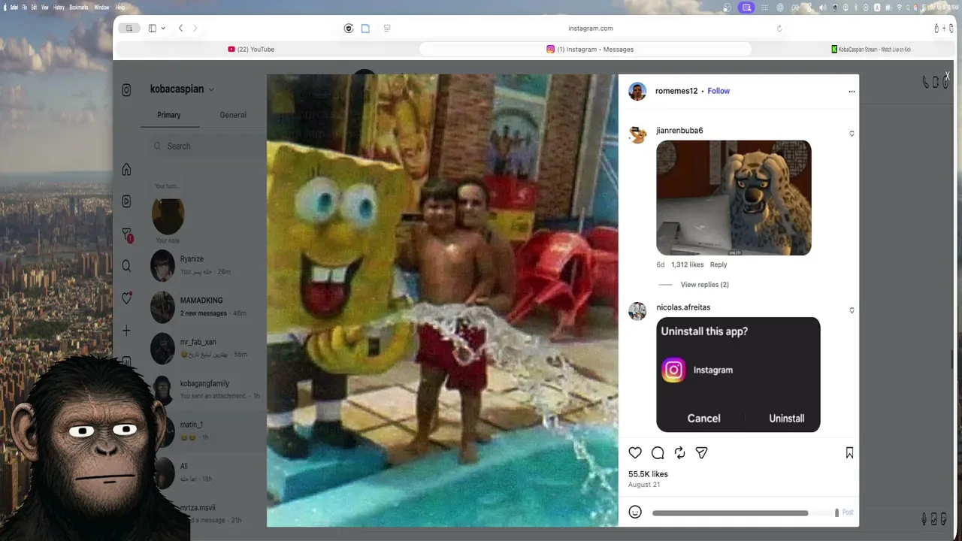
Task: Open nicolas.afreitas's avatar
Action: (x=637, y=311)
